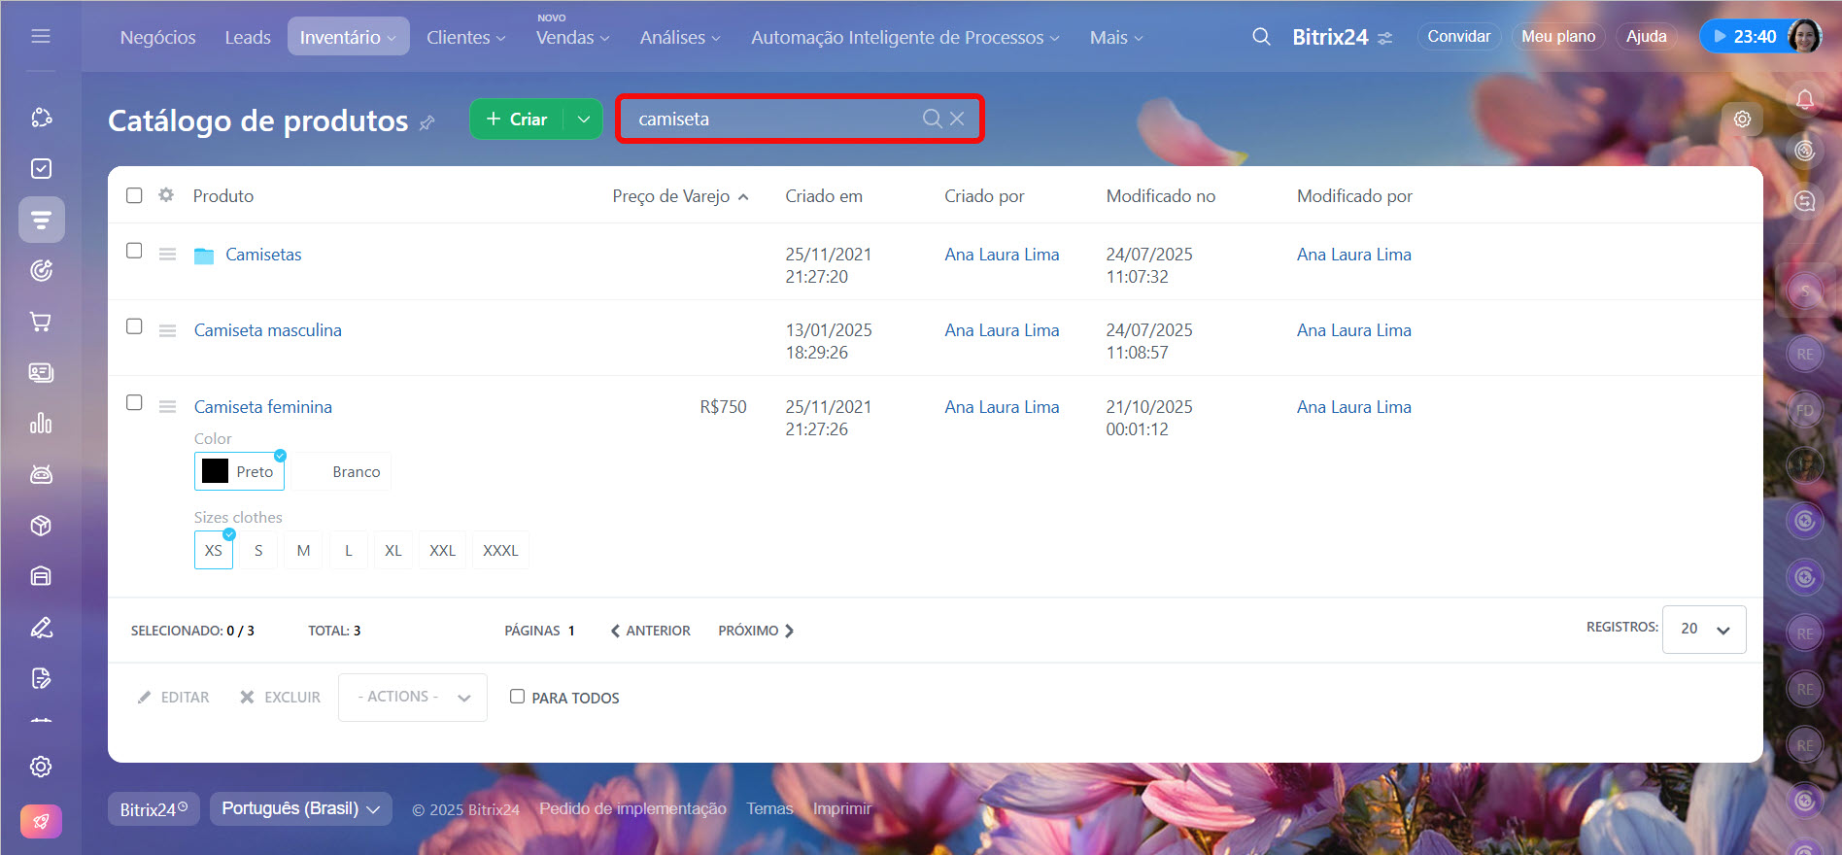
Task: Open the Clientes menu
Action: click(465, 37)
